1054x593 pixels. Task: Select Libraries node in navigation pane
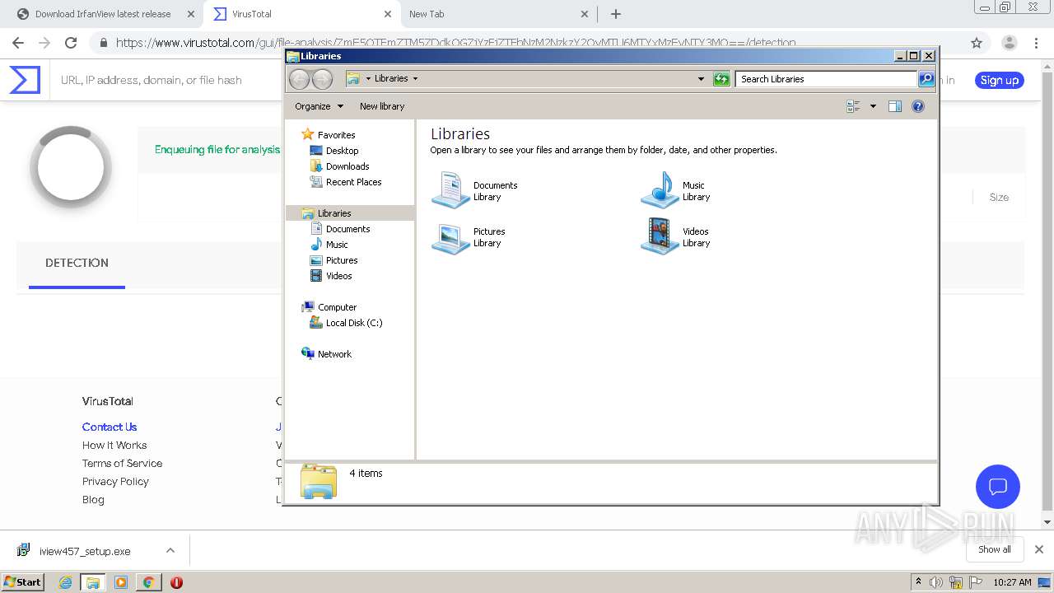coord(334,213)
